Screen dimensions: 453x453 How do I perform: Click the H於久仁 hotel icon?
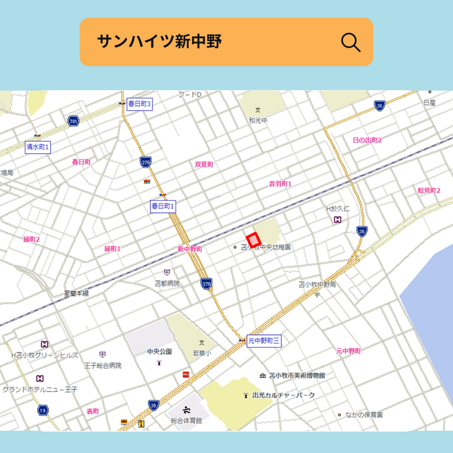point(338,219)
